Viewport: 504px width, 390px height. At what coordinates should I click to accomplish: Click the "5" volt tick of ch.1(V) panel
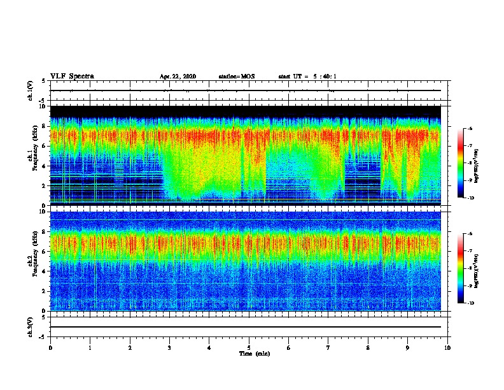point(44,81)
